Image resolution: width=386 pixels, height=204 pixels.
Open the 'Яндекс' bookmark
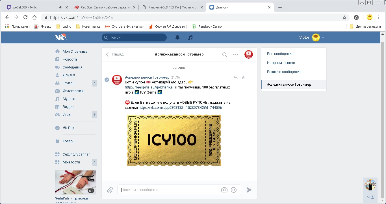(x=43, y=26)
